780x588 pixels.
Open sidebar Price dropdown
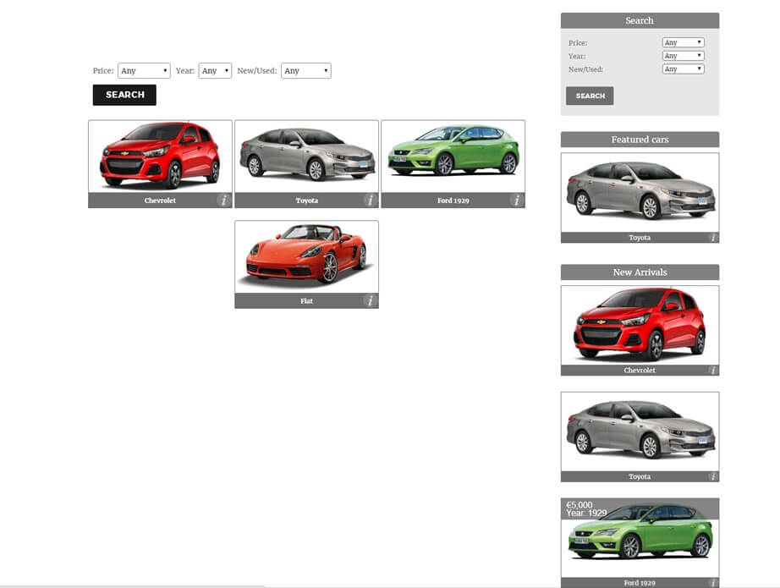tap(683, 42)
